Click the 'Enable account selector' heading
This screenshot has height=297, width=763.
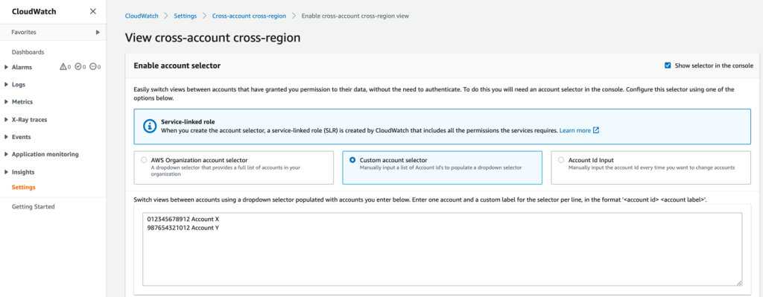[177, 66]
